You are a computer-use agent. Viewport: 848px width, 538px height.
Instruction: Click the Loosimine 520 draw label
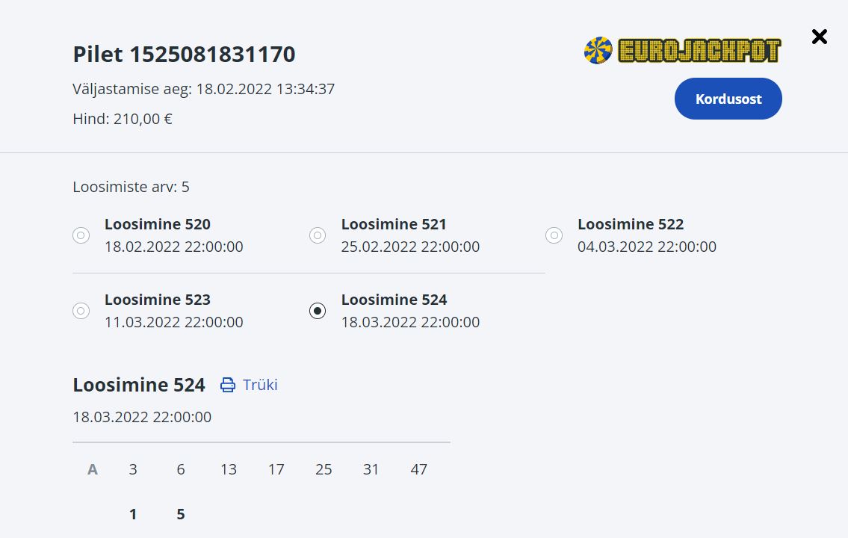pyautogui.click(x=158, y=224)
